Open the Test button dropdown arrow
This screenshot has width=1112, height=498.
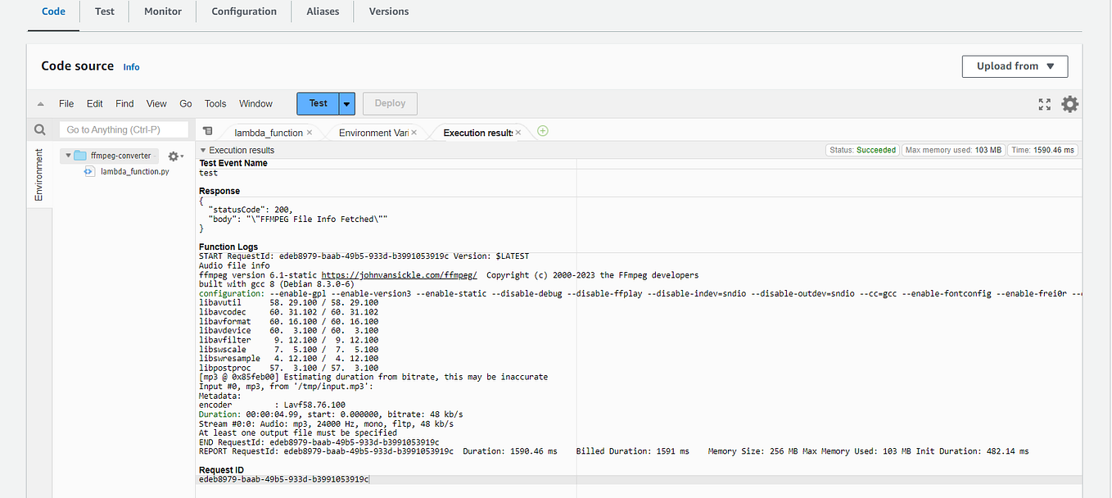click(x=346, y=103)
